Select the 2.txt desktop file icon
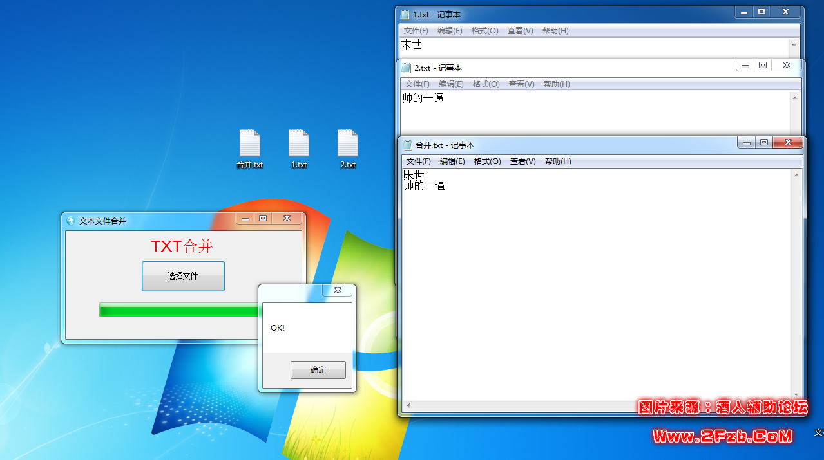The height and width of the screenshot is (460, 824). [348, 143]
